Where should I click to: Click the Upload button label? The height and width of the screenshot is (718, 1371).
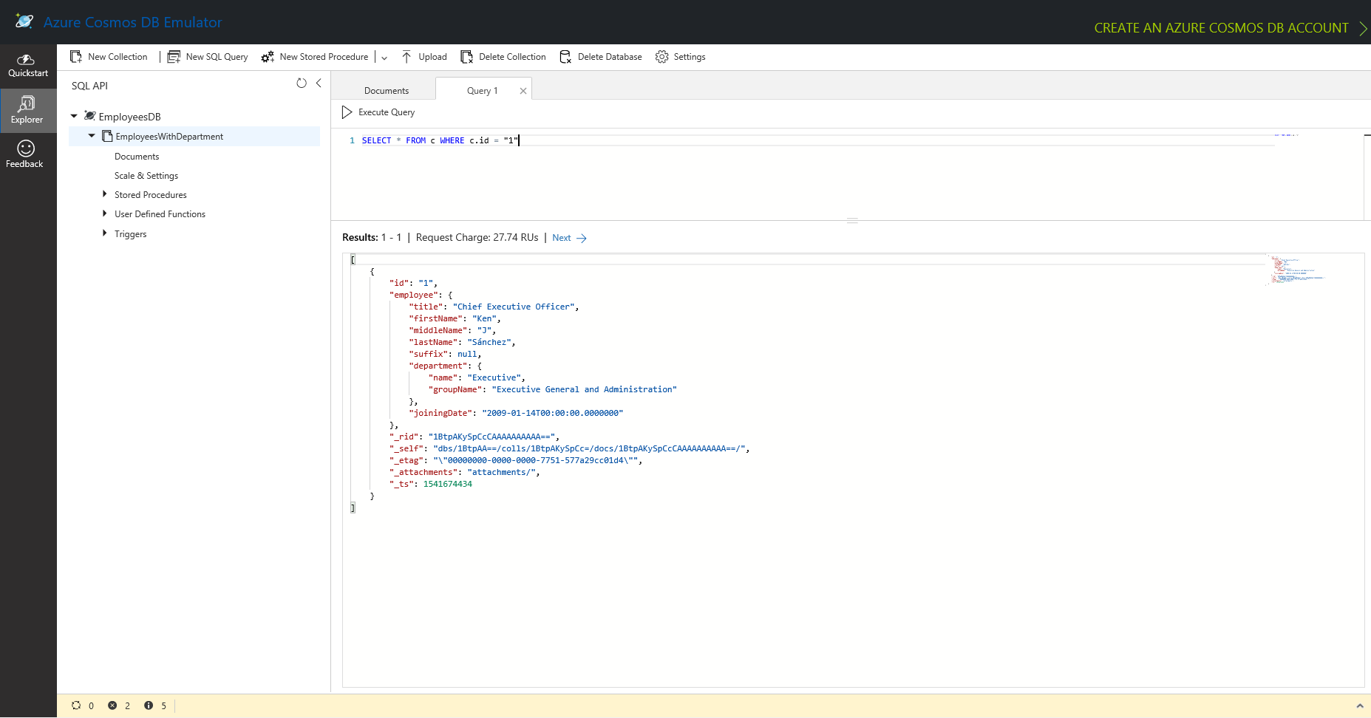pos(432,57)
